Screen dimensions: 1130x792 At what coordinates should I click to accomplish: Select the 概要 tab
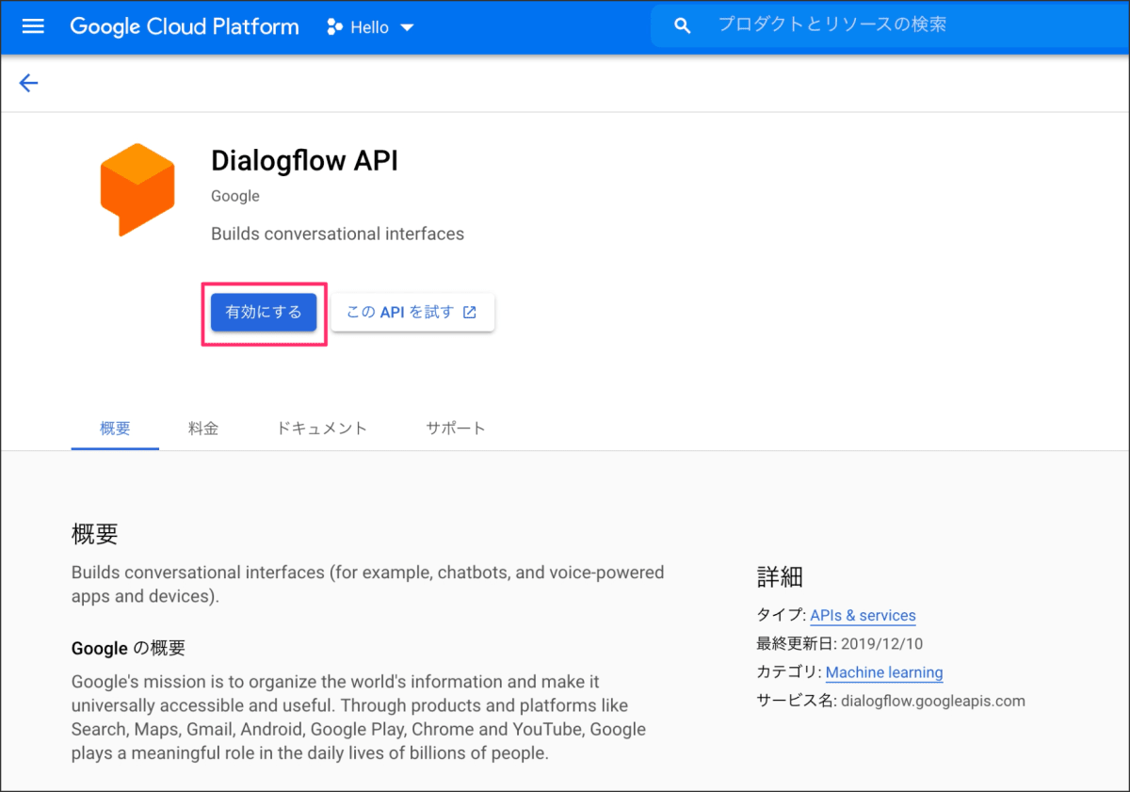115,428
